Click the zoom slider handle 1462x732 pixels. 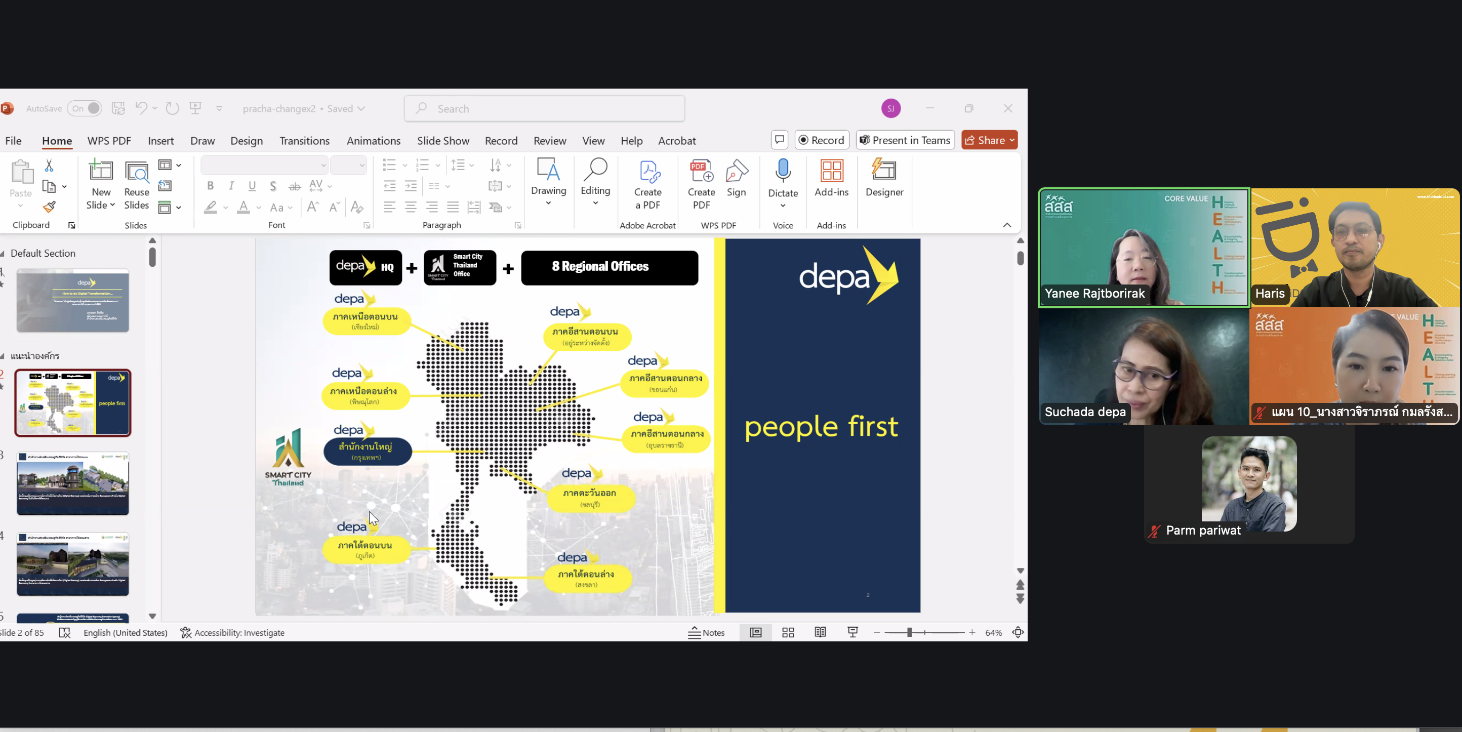tap(909, 632)
